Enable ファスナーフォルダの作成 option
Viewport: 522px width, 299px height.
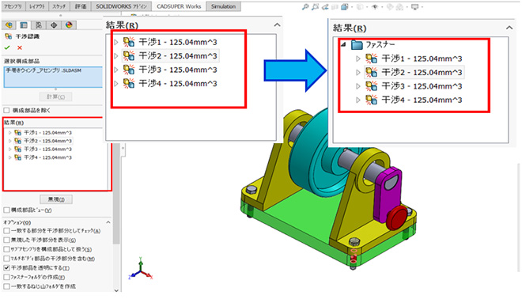point(6,277)
